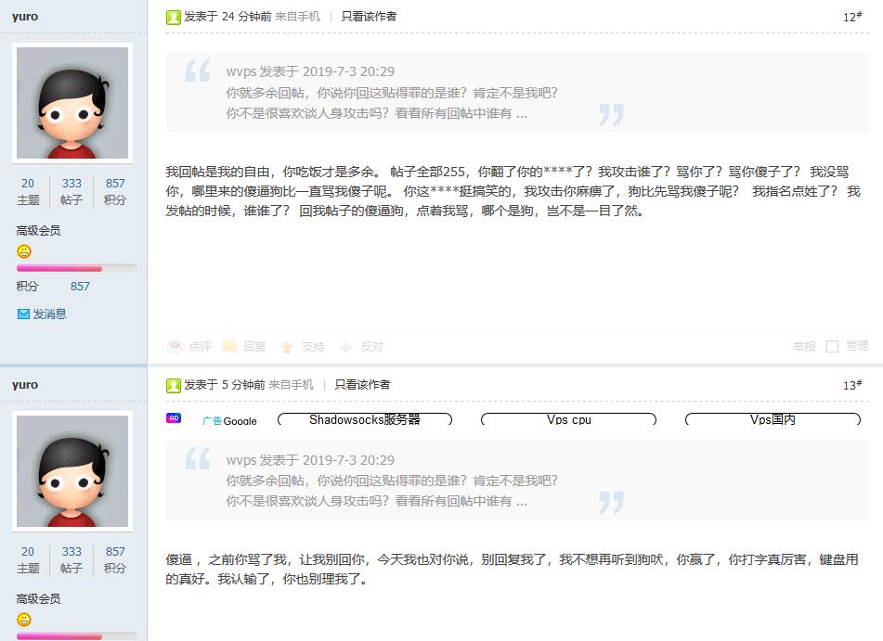Viewport: 883px width, 641px height.
Task: Click the post icon beside 发表于 5 分钟前
Action: (x=174, y=386)
